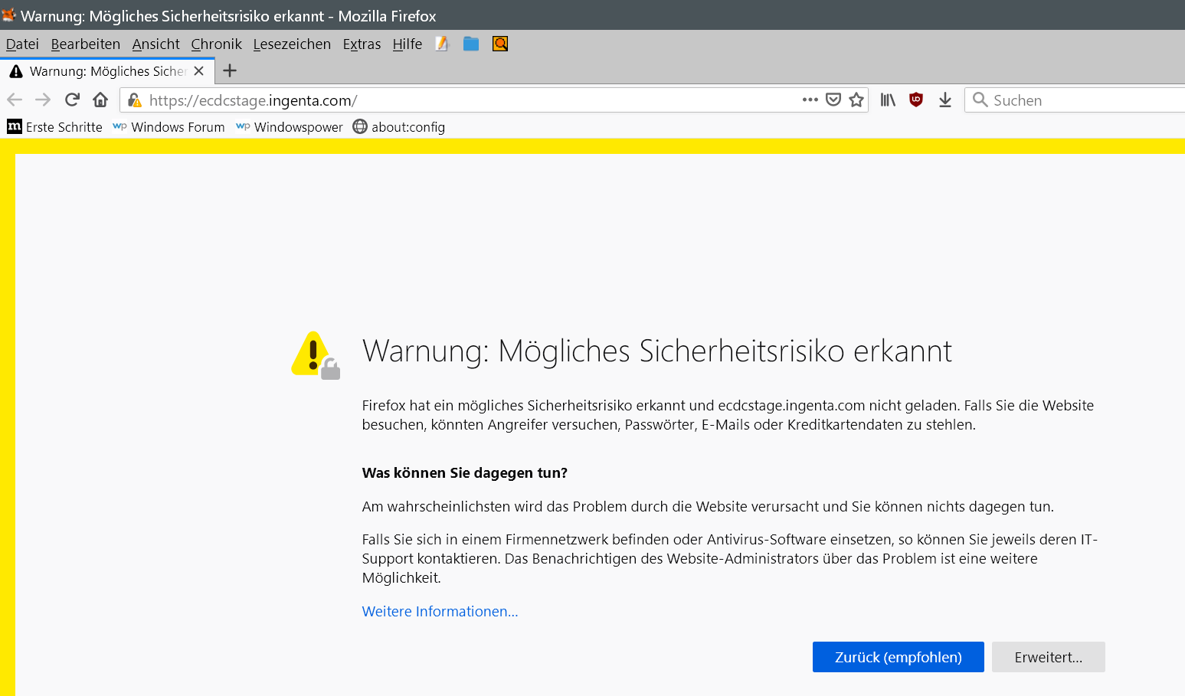The image size is (1185, 696).
Task: Bookmark this page with the star
Action: pyautogui.click(x=856, y=100)
